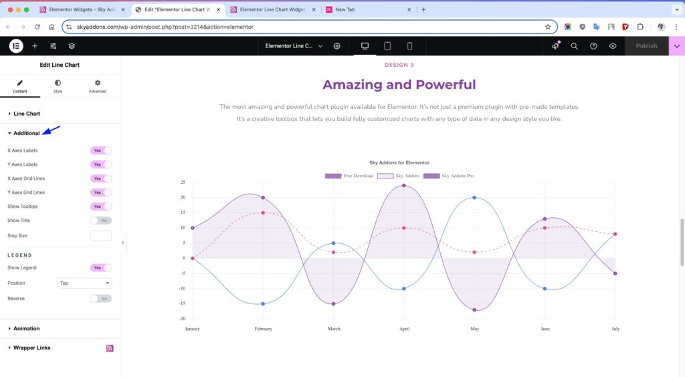Switch to desktop preview mode

[365, 46]
